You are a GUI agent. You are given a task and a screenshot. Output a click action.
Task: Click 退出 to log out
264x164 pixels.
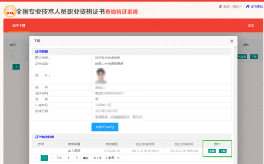click(251, 26)
